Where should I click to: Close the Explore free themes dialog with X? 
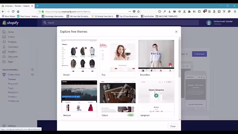[176, 32]
